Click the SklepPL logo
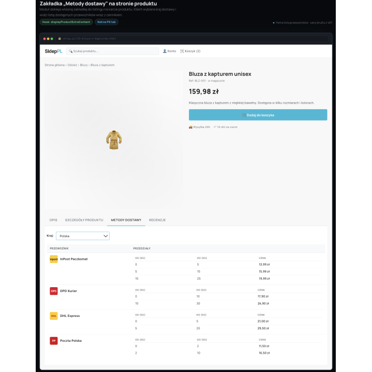The width and height of the screenshot is (372, 372). [x=54, y=51]
